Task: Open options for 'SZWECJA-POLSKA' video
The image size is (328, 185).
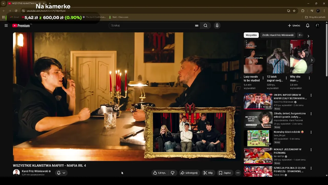Action: [x=311, y=168]
